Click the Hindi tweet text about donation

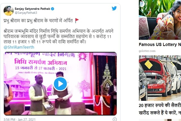(59, 37)
